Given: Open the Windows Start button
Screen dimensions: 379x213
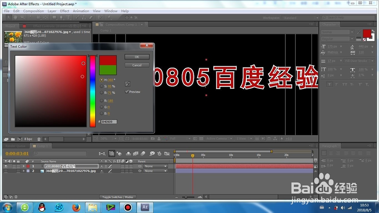Looking at the screenshot, I should click(x=8, y=207).
